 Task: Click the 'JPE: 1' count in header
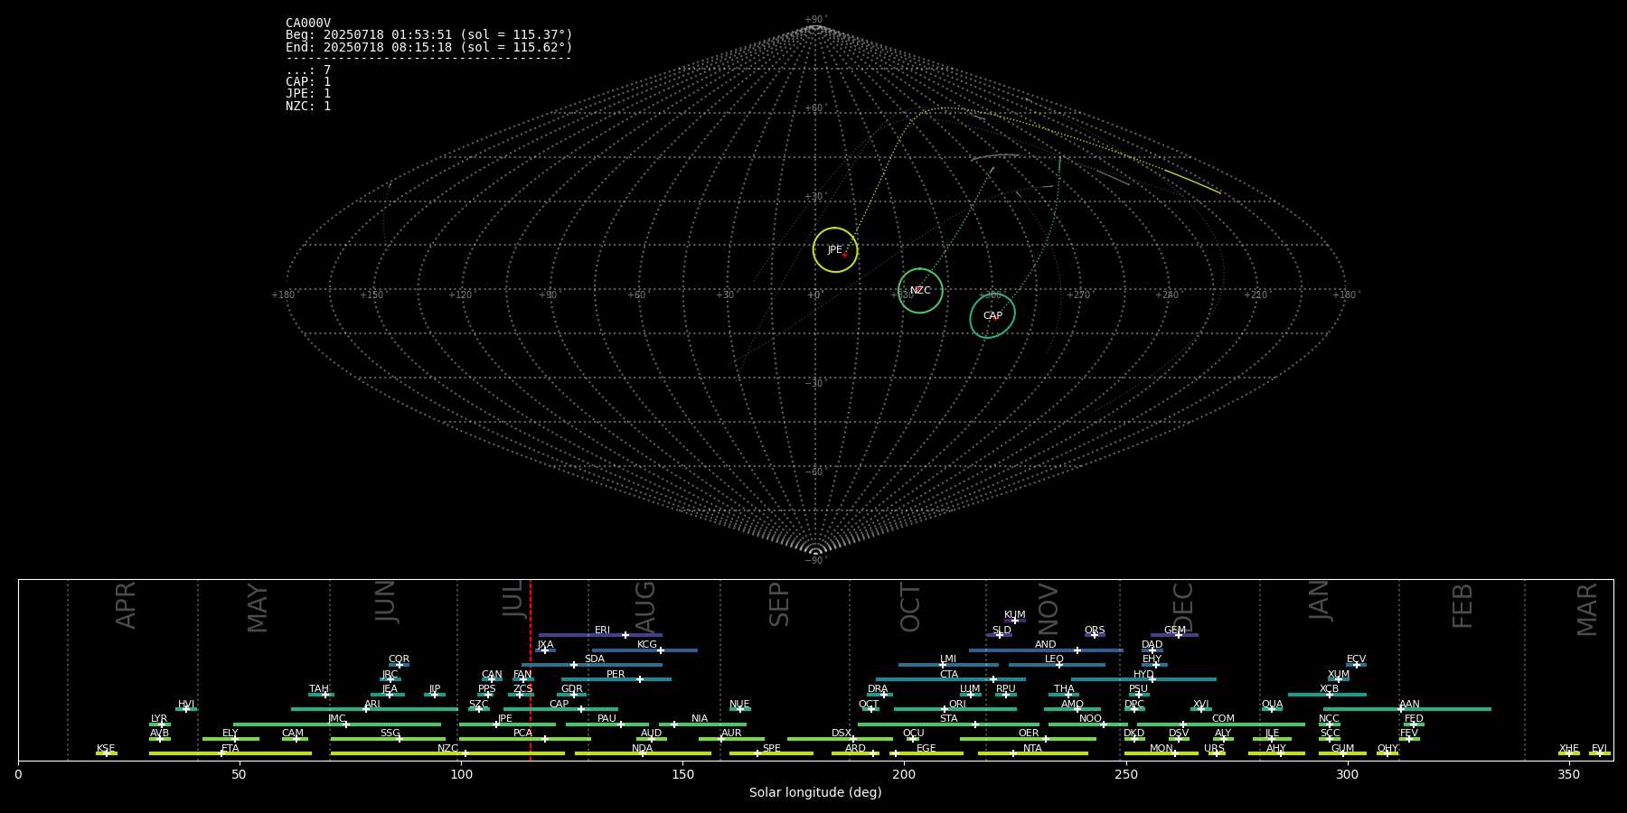(308, 94)
